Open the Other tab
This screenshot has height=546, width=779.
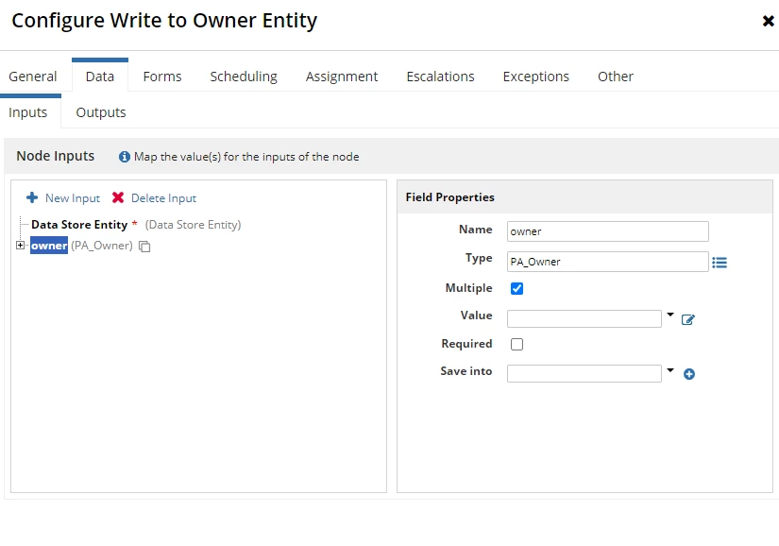click(x=616, y=77)
